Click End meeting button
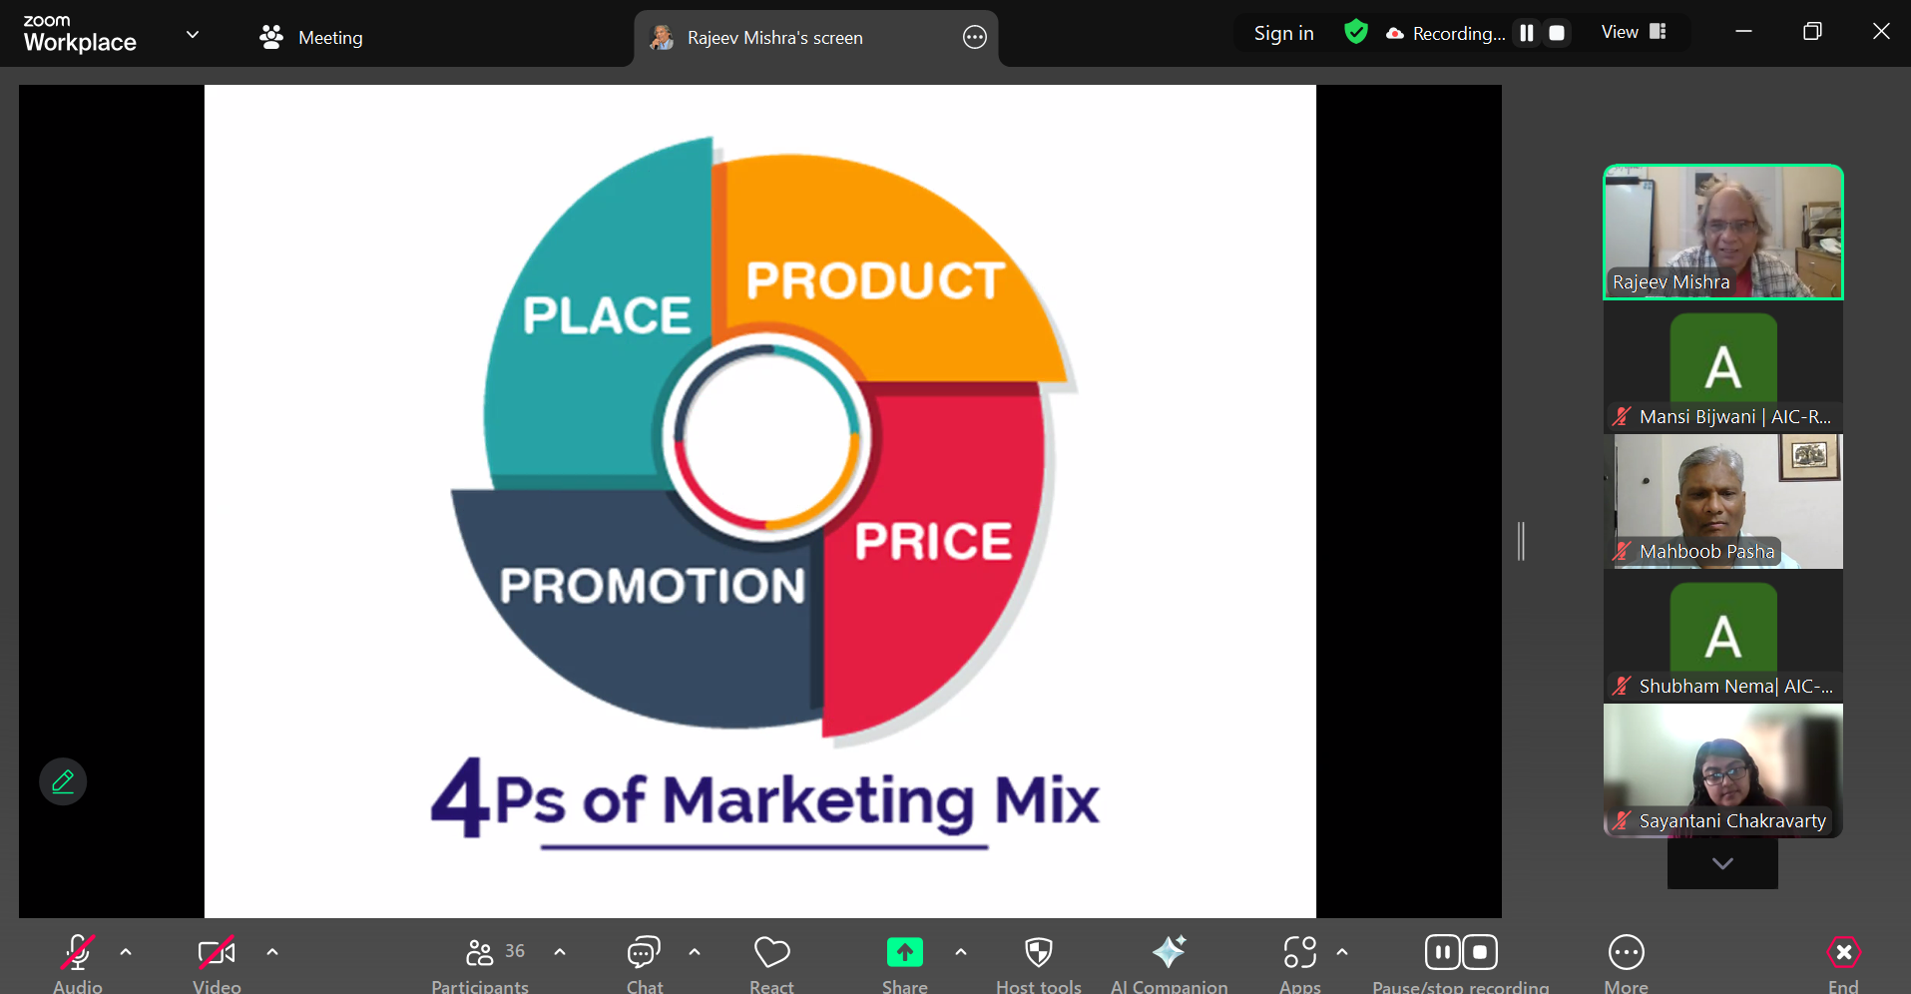Screen dimensions: 1911x994 pyautogui.click(x=1842, y=953)
